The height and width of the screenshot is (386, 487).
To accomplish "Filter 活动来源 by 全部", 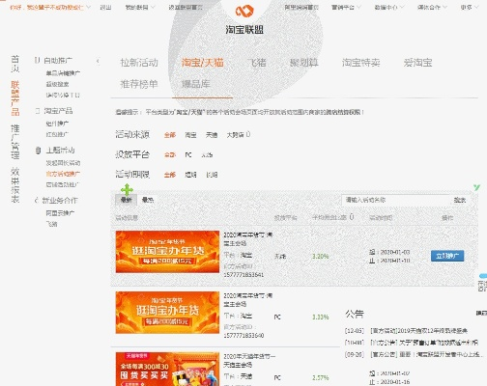I will (170, 135).
